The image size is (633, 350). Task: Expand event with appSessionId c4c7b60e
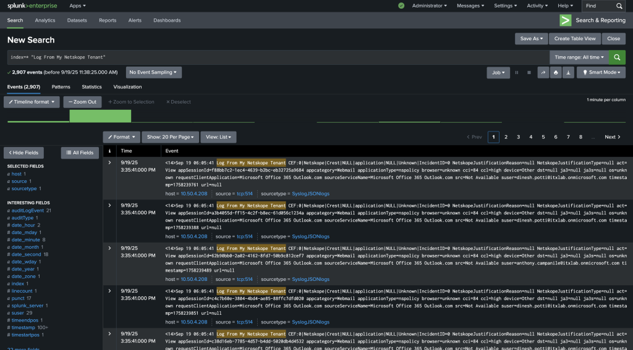pyautogui.click(x=109, y=291)
